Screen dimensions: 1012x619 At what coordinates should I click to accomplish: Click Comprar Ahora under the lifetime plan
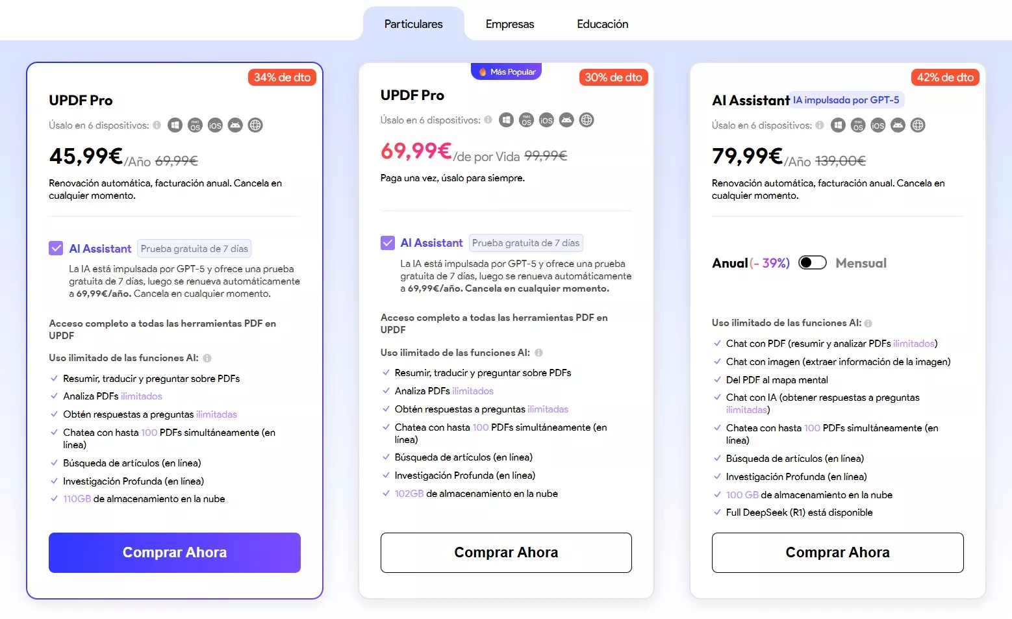click(x=506, y=553)
